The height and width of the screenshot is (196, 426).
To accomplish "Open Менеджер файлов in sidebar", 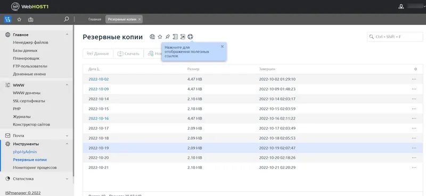I will (x=30, y=42).
